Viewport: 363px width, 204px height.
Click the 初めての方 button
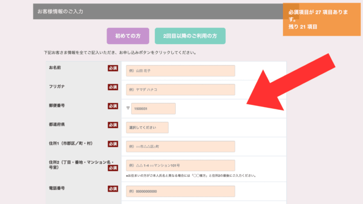[128, 36]
